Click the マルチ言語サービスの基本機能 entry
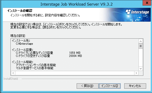The image size is (152, 93). pos(35,68)
